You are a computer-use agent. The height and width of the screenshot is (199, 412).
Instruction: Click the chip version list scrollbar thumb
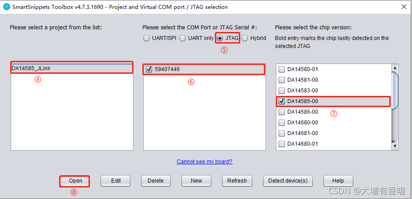395,90
